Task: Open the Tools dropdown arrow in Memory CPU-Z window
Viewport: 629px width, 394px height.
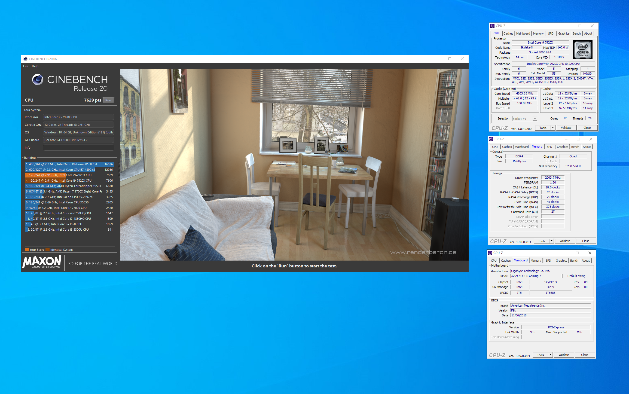Action: 551,241
